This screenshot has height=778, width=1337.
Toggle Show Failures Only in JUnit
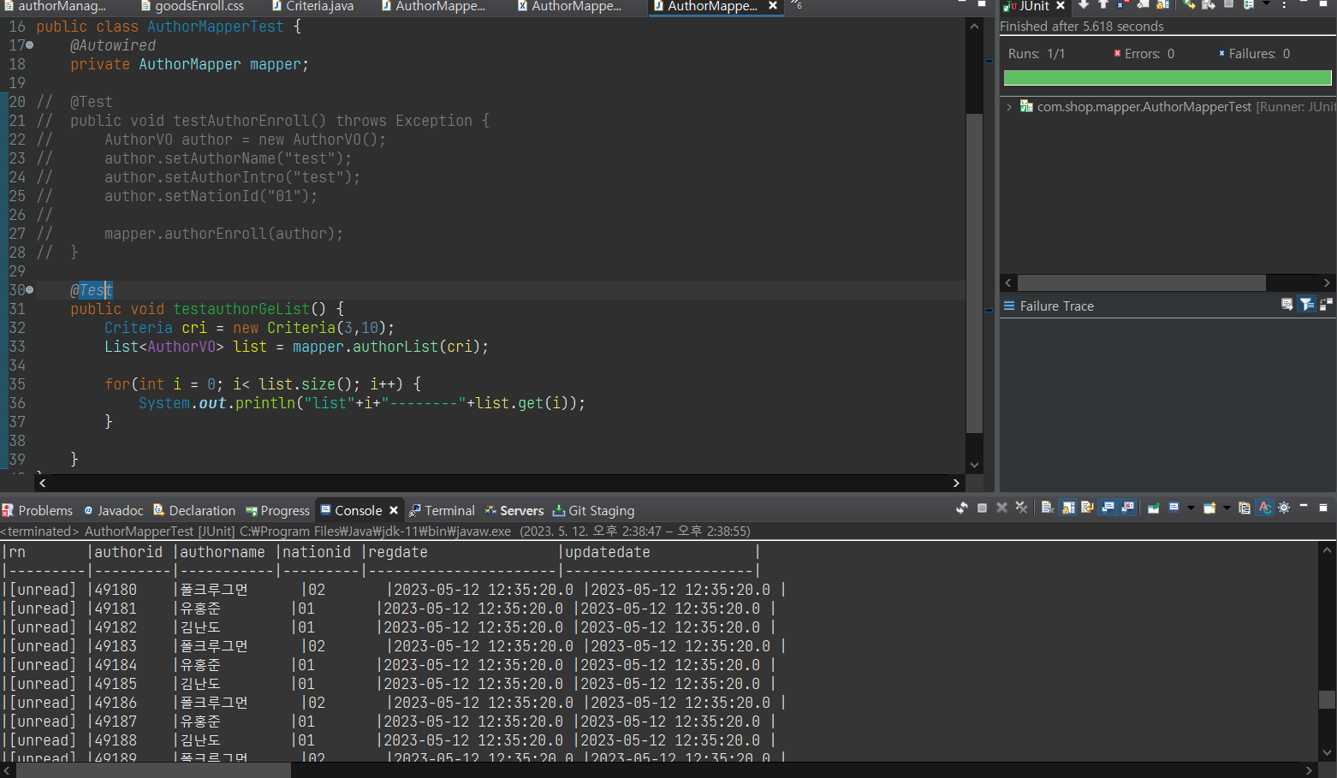(1123, 5)
